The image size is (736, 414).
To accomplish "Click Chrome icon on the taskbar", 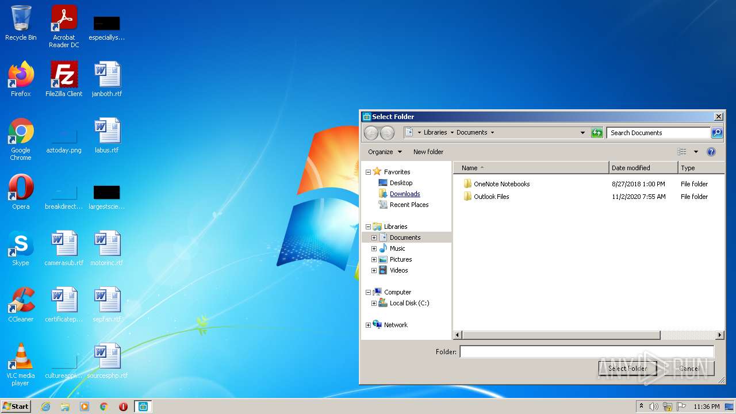I will (104, 407).
